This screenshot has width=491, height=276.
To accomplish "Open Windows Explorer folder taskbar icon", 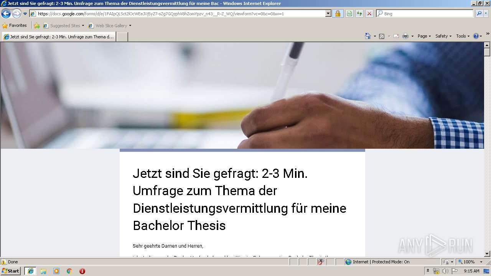I will (x=43, y=271).
